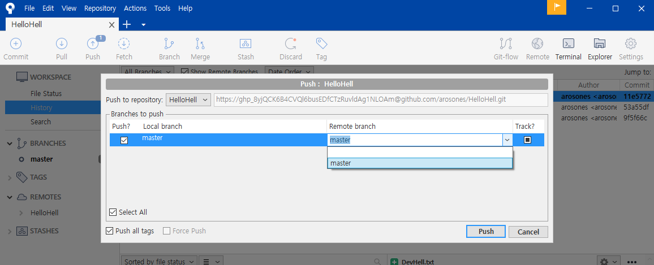Toggle the Force Push checkbox
Image resolution: width=654 pixels, height=265 pixels.
coord(166,231)
